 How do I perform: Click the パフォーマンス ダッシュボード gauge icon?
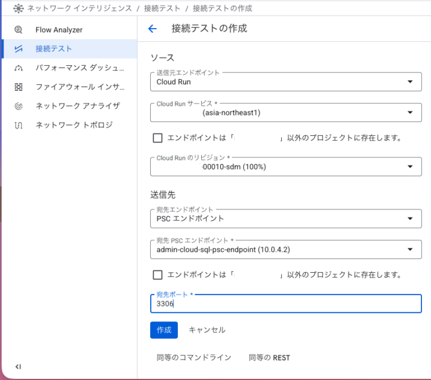(19, 68)
